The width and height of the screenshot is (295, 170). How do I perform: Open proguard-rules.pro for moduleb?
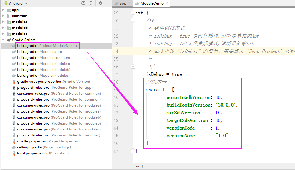(x=59, y=123)
